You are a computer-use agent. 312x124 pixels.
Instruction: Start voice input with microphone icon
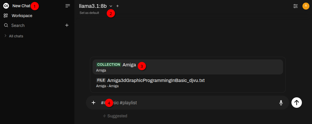click(281, 103)
